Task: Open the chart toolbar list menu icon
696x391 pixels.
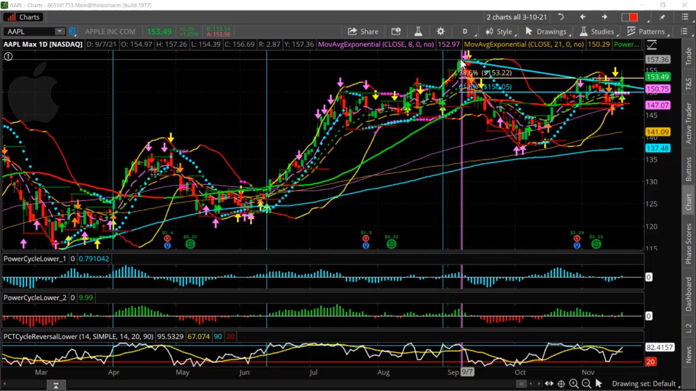Action: point(684,31)
